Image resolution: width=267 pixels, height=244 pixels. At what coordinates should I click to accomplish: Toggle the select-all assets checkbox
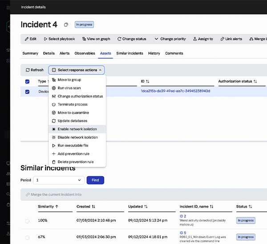click(x=27, y=82)
